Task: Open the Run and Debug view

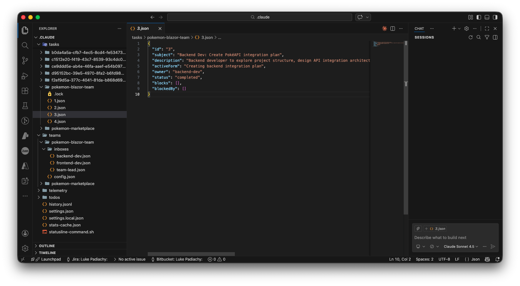Action: tap(25, 76)
